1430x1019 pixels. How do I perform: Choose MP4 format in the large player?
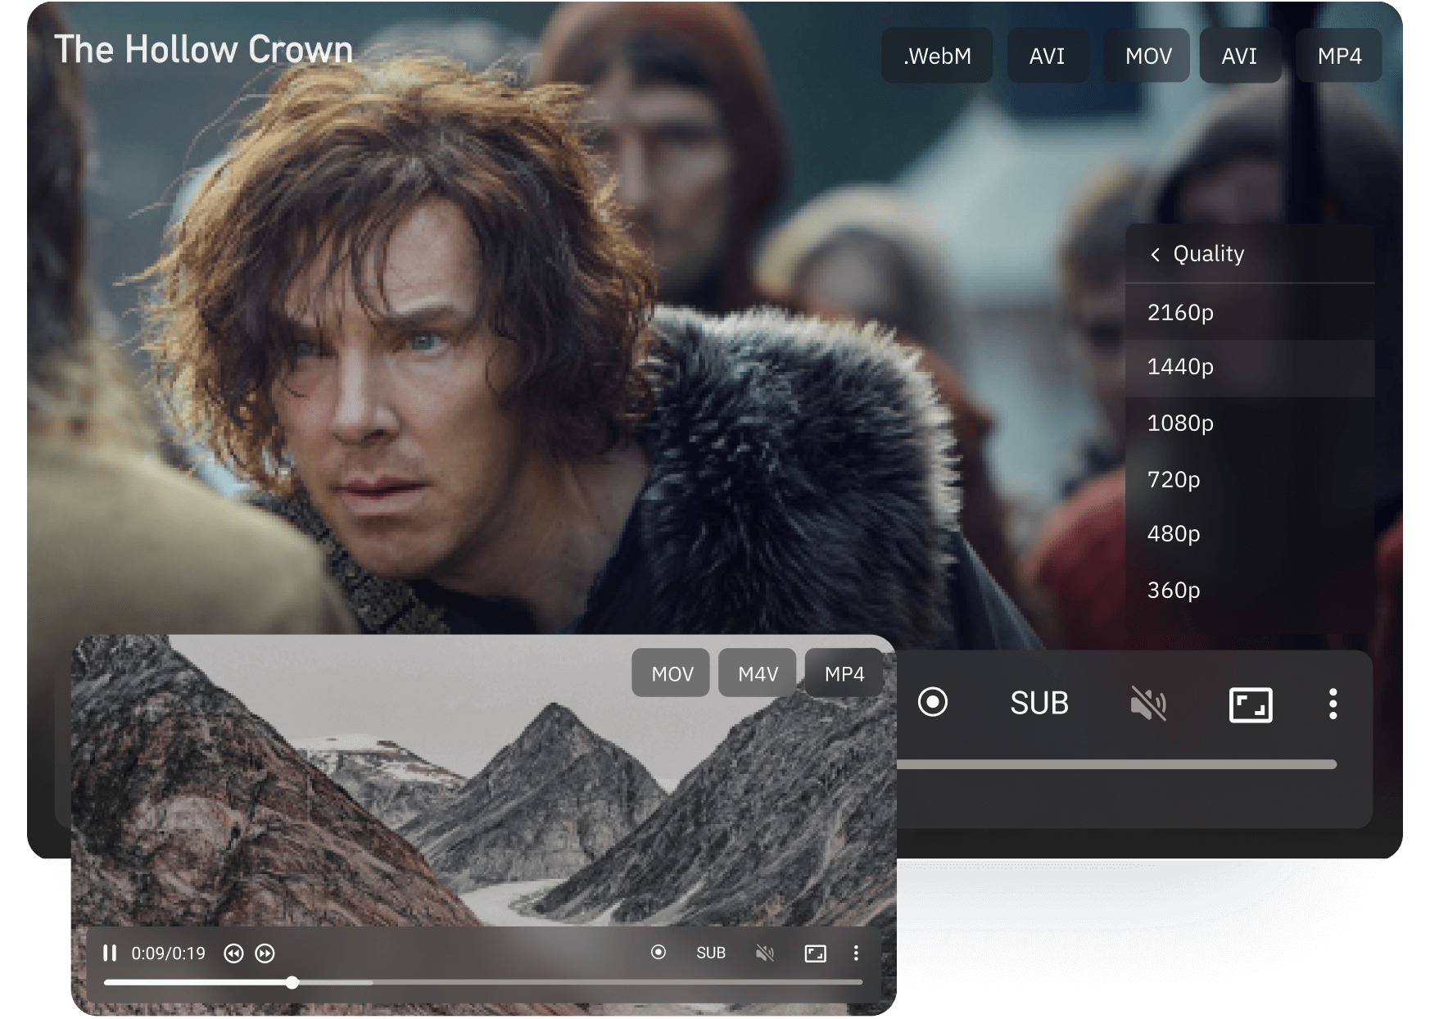point(1339,56)
